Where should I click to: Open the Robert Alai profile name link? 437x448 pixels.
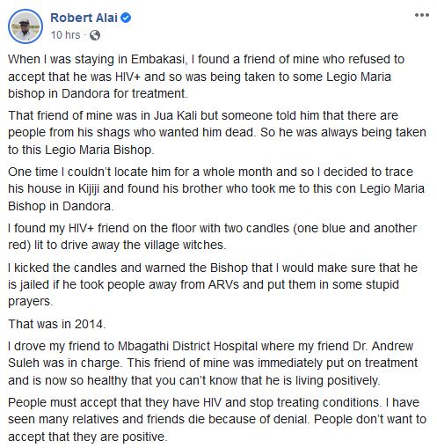[x=84, y=18]
